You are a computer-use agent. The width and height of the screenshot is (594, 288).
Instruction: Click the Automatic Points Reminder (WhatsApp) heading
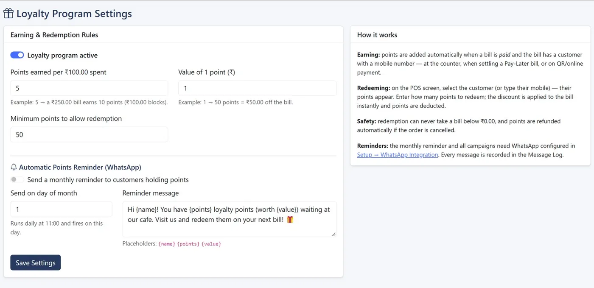pyautogui.click(x=80, y=167)
